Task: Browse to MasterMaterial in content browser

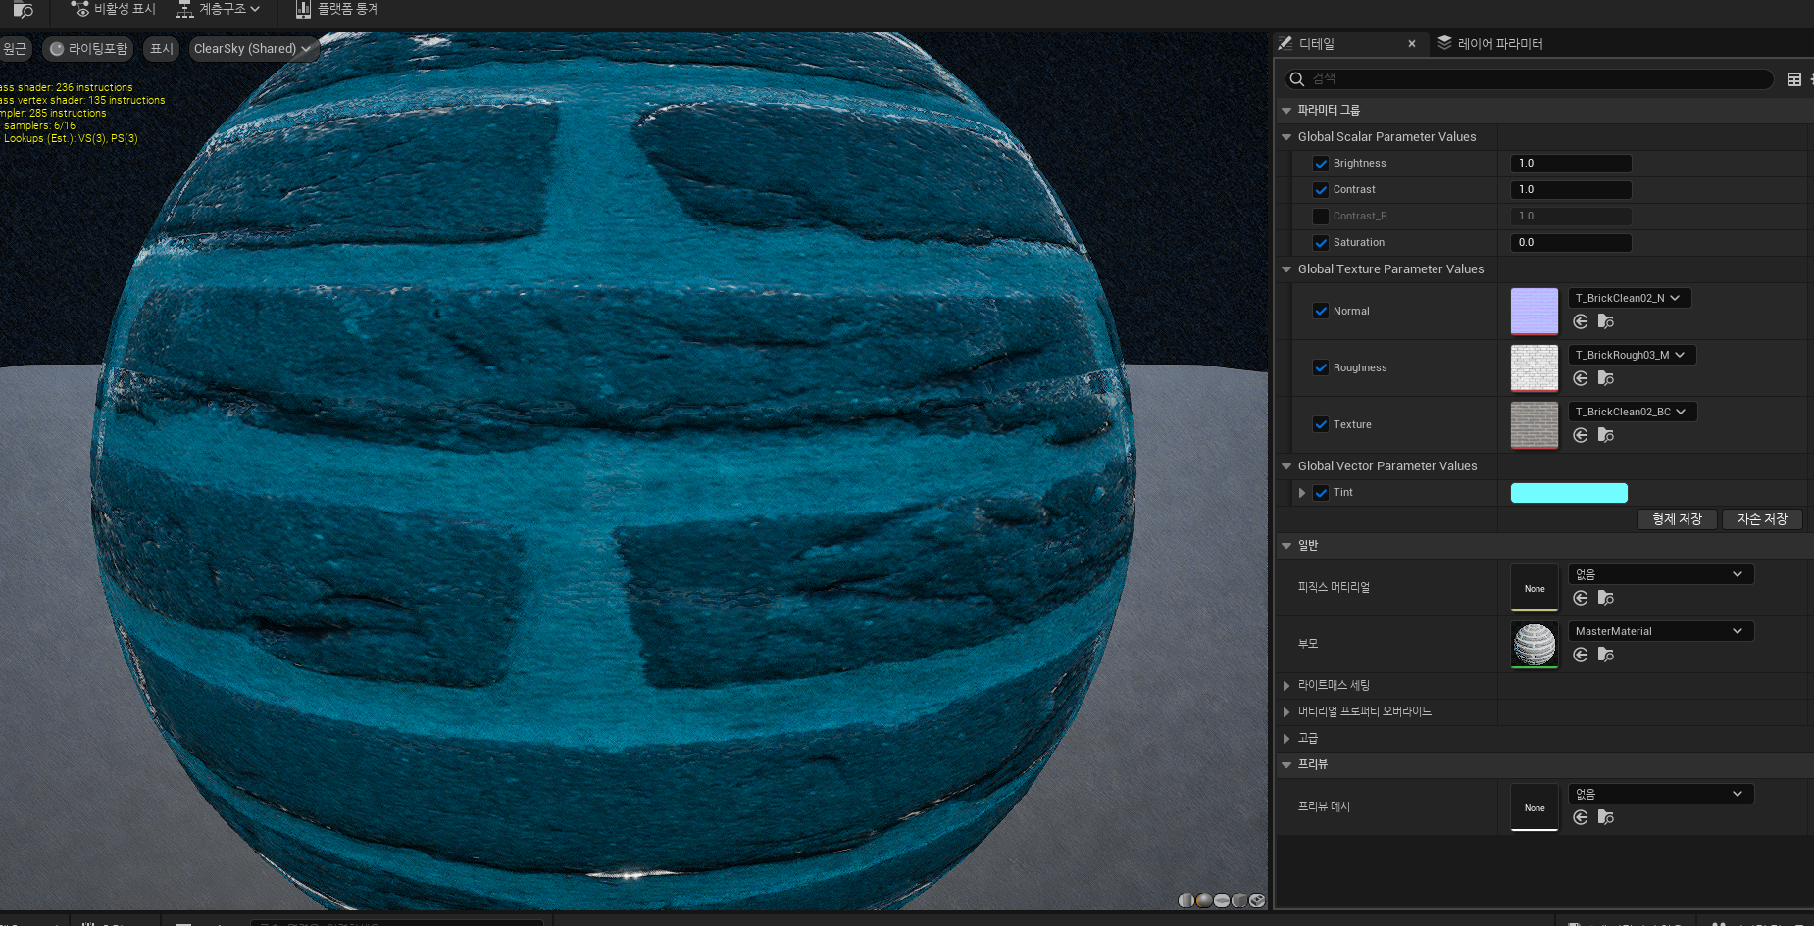Action: coord(1606,655)
